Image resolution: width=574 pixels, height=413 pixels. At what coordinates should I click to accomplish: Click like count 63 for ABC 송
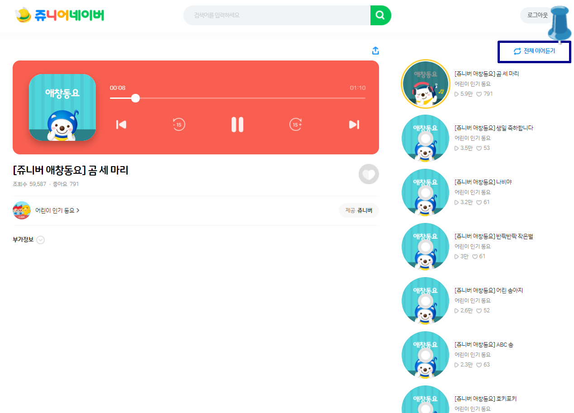point(483,365)
